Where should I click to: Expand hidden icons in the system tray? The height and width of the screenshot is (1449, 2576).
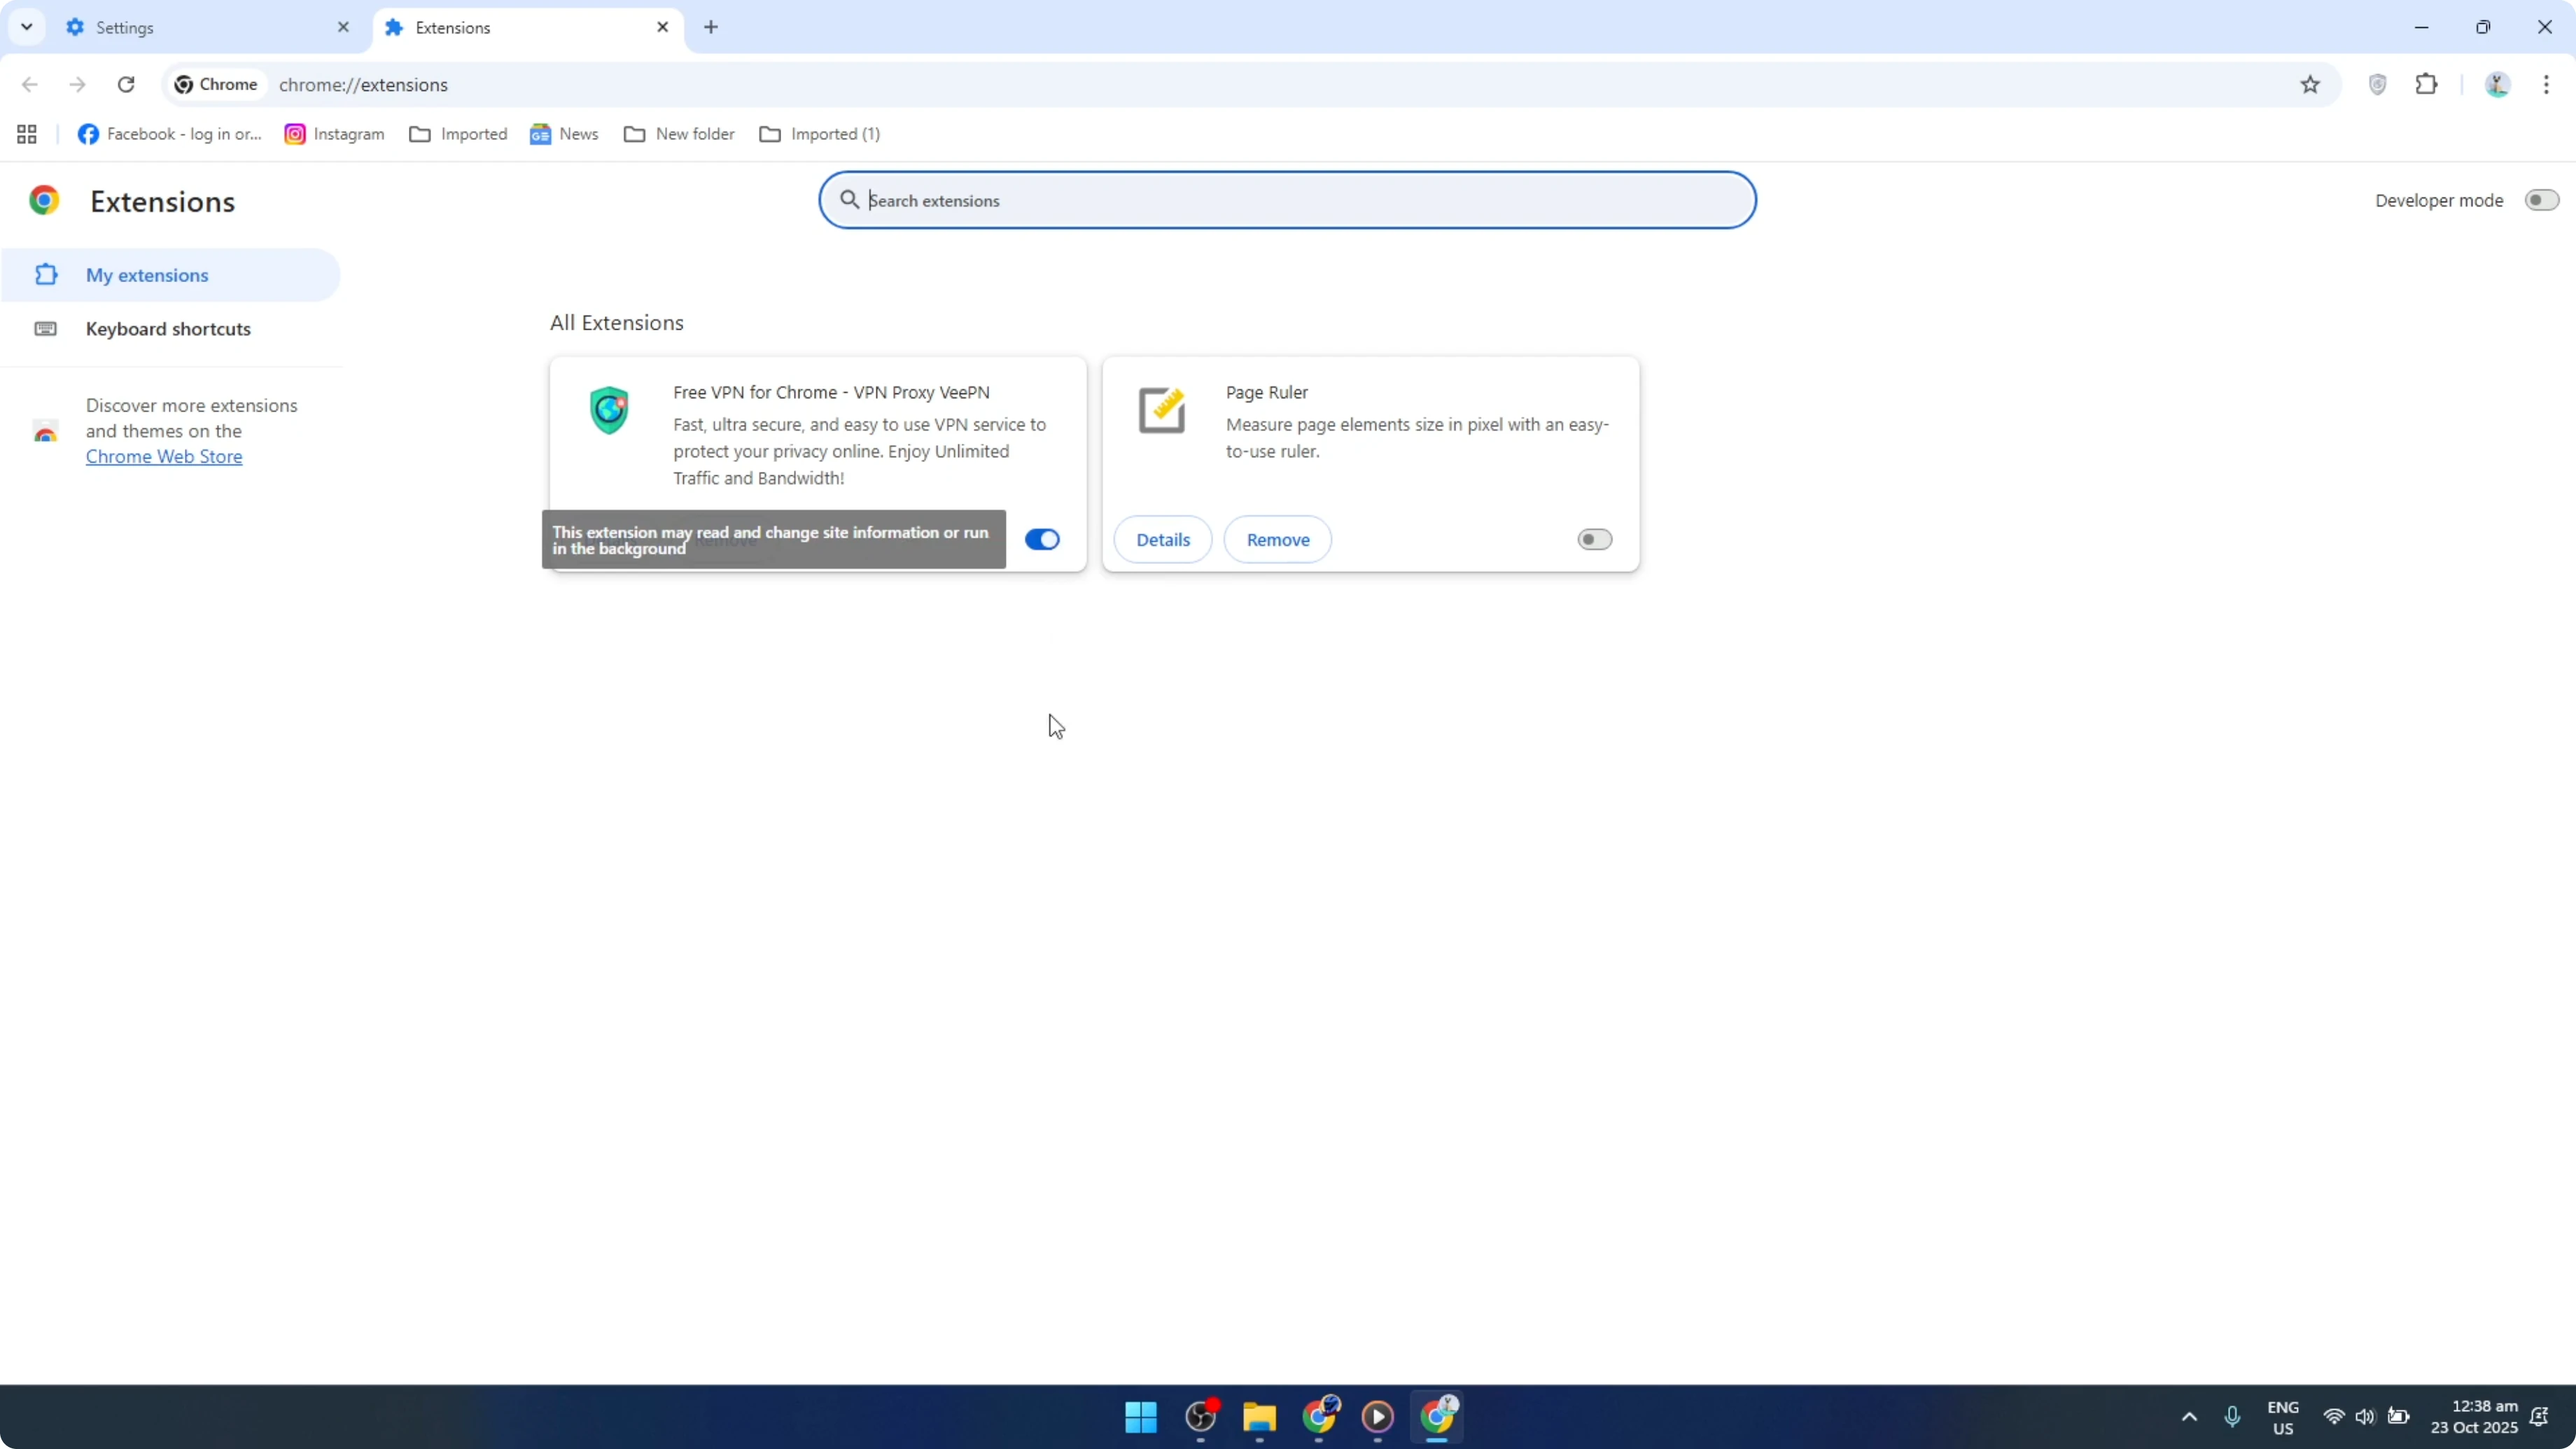point(2189,1417)
